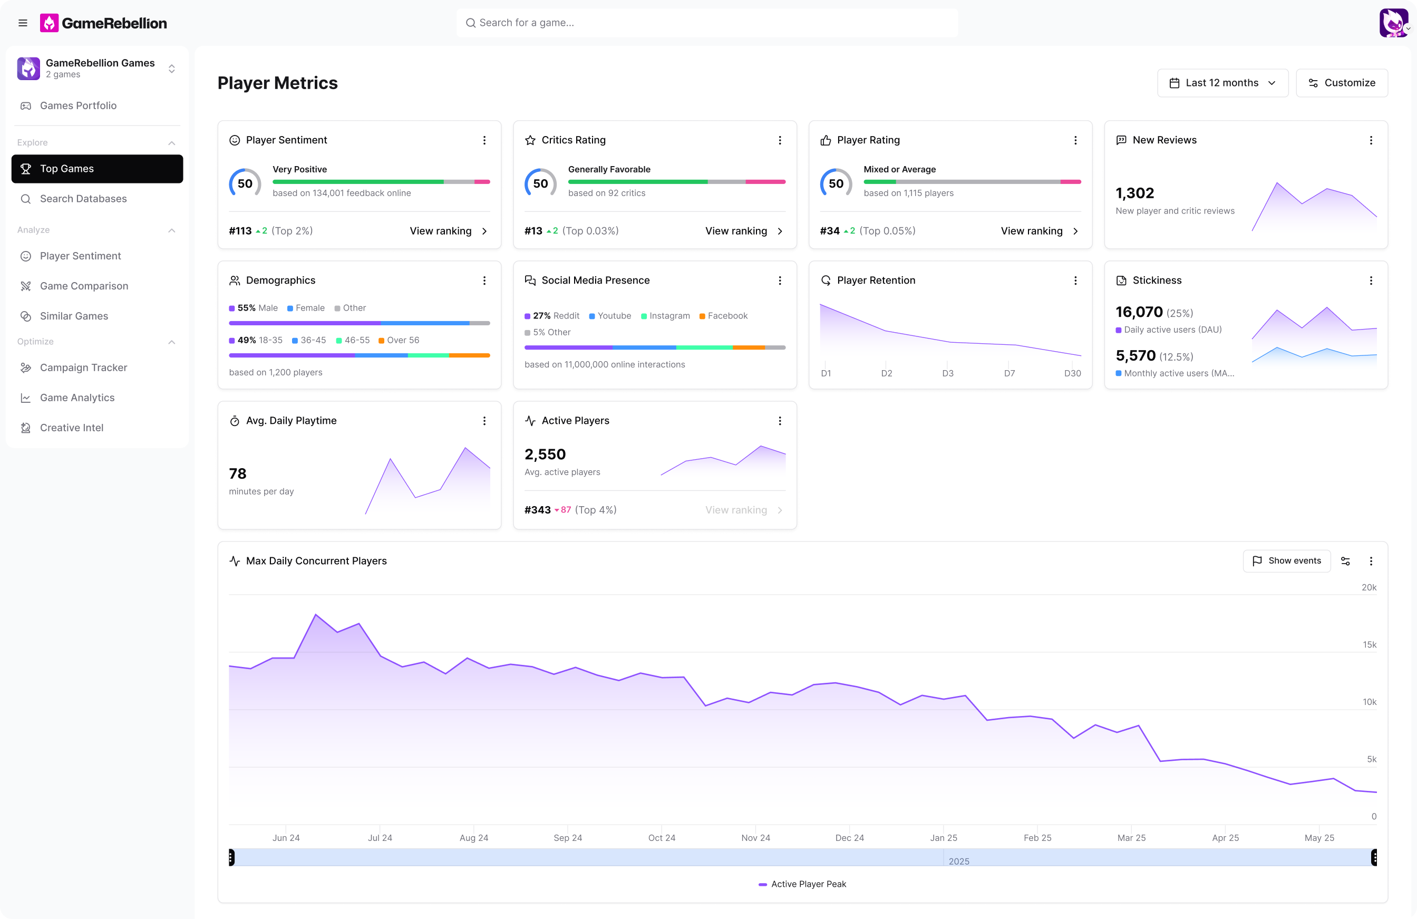Viewport: 1417px width, 919px height.
Task: Expand GameRebellion Games workspace switcher
Action: pos(171,69)
